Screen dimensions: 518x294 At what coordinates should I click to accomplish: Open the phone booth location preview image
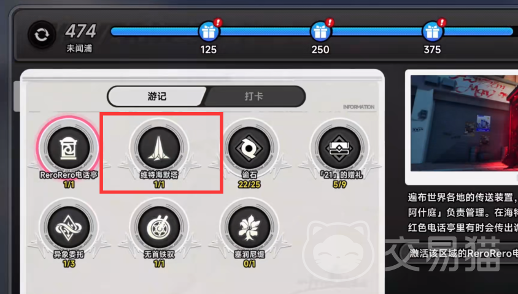(464, 123)
